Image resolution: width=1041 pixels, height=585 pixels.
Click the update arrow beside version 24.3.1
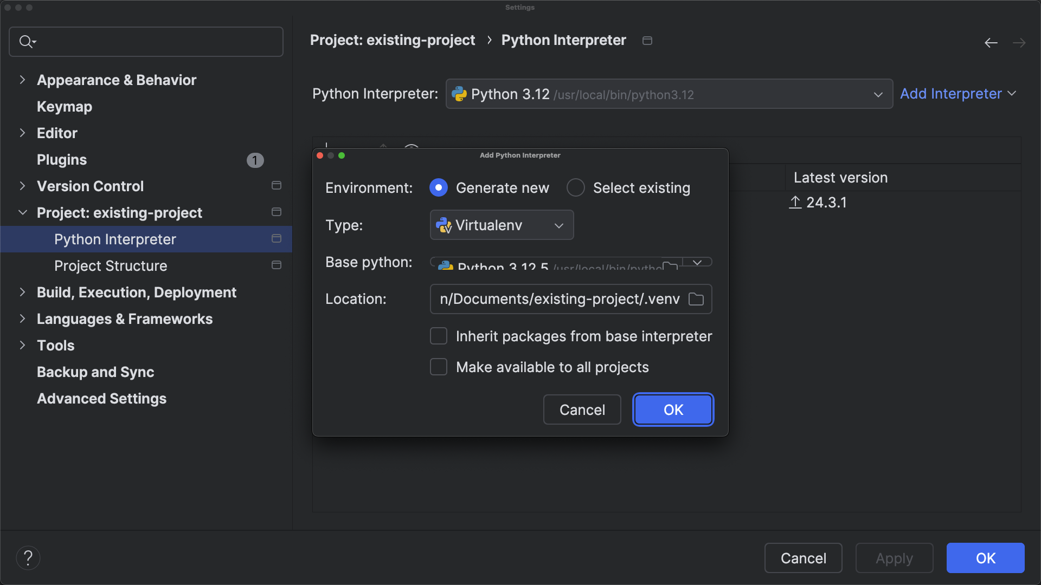[795, 203]
